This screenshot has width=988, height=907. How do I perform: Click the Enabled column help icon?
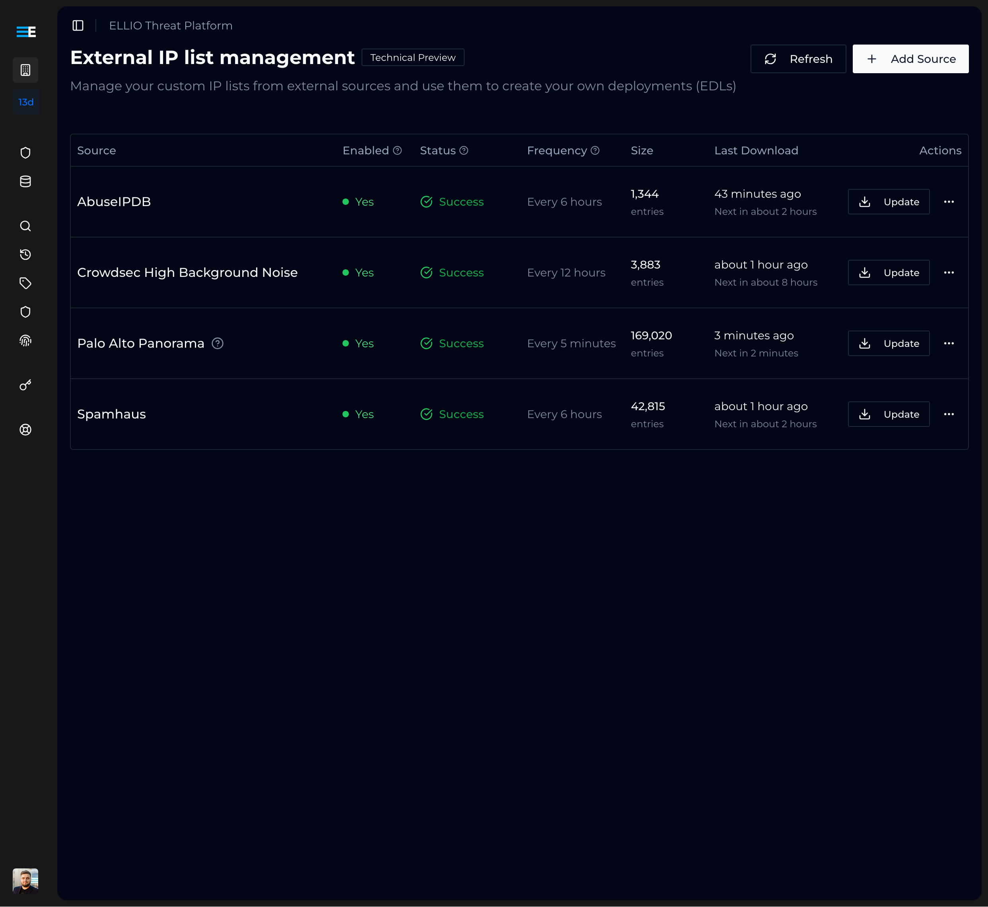click(397, 151)
